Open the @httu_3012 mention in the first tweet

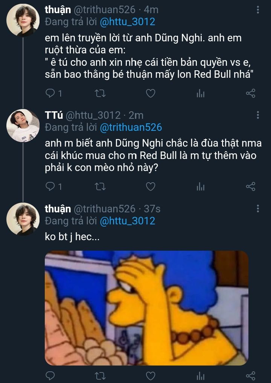point(127,21)
